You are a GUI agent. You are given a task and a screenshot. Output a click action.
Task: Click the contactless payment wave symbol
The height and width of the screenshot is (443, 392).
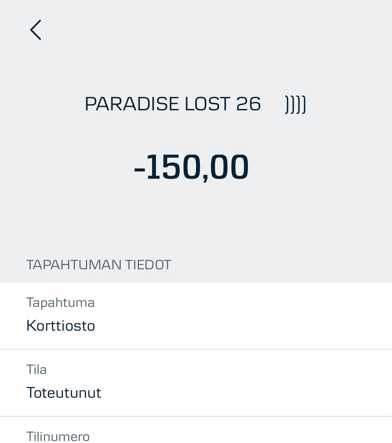(295, 104)
